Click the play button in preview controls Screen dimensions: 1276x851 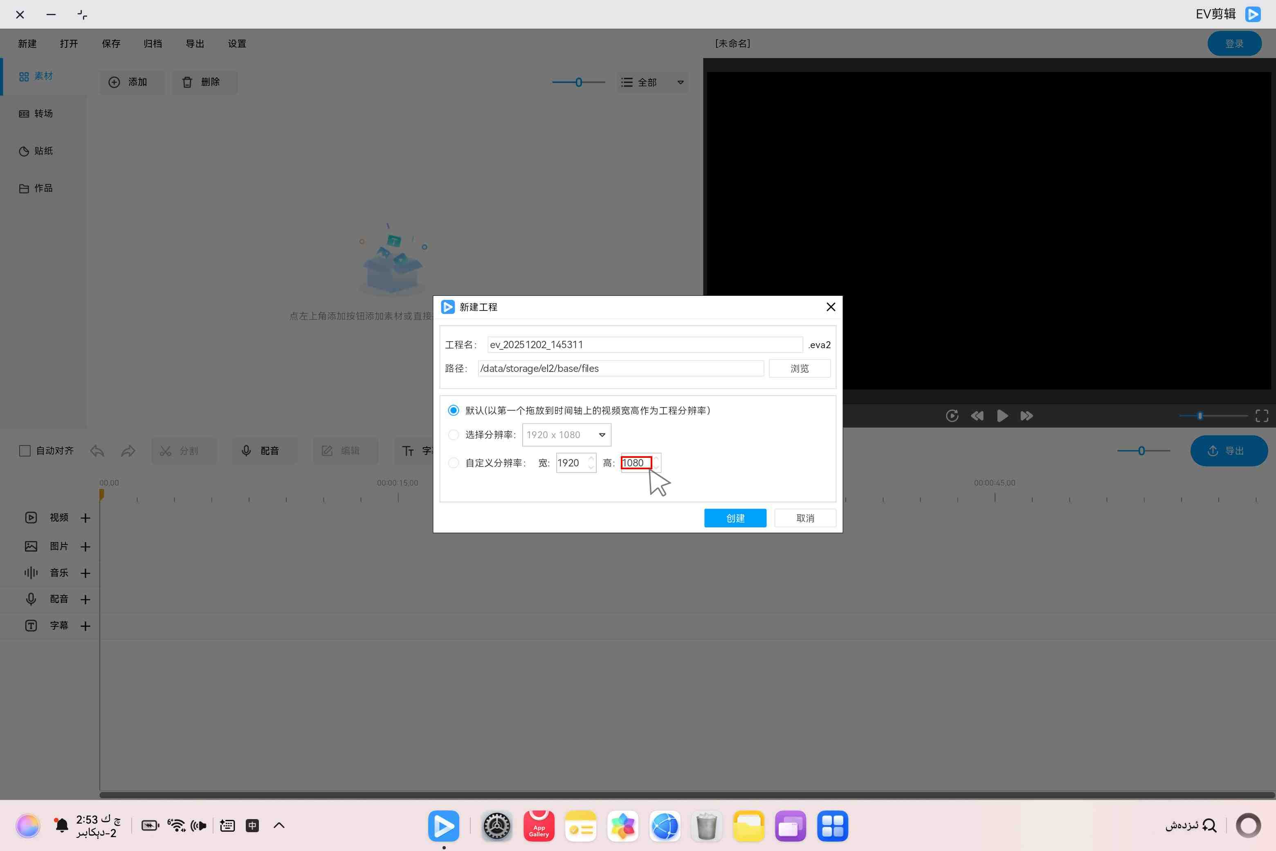point(1002,416)
